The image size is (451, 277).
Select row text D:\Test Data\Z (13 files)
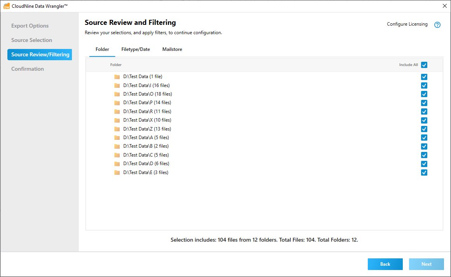pos(147,129)
